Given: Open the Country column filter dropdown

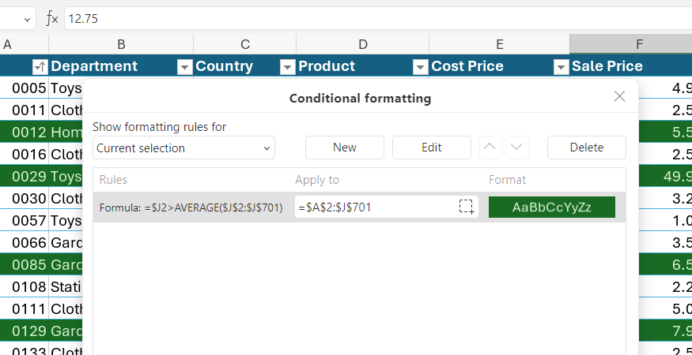Looking at the screenshot, I should point(287,67).
